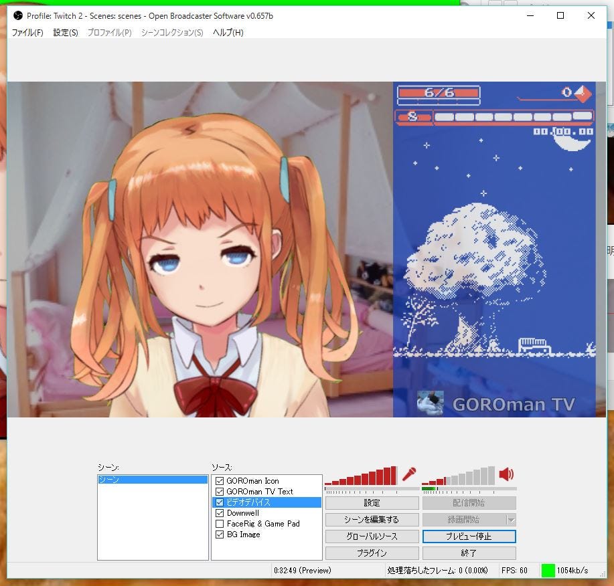This screenshot has width=614, height=586.
Task: Expand the 録画開始 dropdown arrow
Action: (x=511, y=520)
